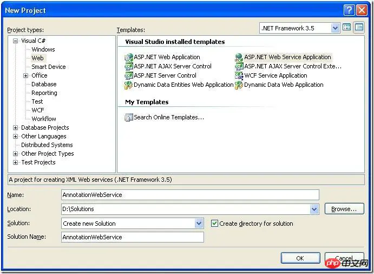Image resolution: width=374 pixels, height=274 pixels.
Task: Select the Visual C# root node
Action: [33, 41]
